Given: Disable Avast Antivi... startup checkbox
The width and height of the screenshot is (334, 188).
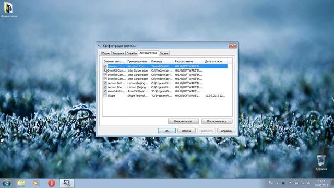Looking at the screenshot, I should click(105, 91).
